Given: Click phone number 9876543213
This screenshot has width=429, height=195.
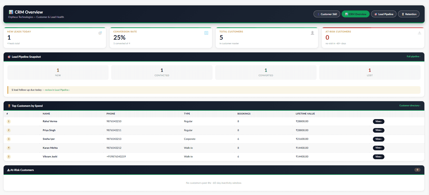Looking at the screenshot, I should 114,139.
